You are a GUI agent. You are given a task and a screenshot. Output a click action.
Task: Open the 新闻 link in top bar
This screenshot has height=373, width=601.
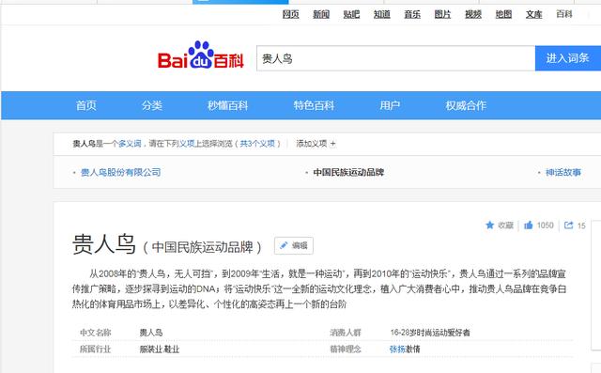click(321, 15)
